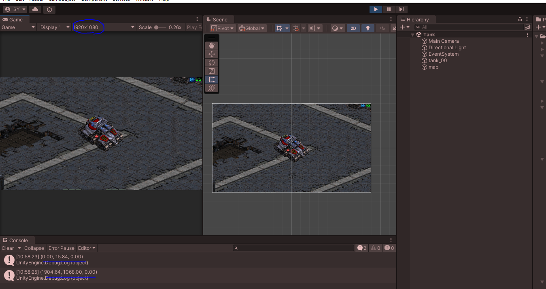This screenshot has width=546, height=289.
Task: Click the Hierarchy search field
Action: coord(469,27)
